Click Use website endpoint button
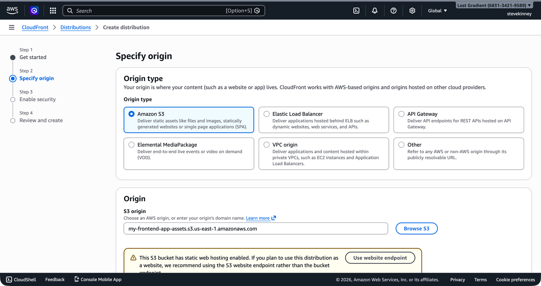 (380, 258)
